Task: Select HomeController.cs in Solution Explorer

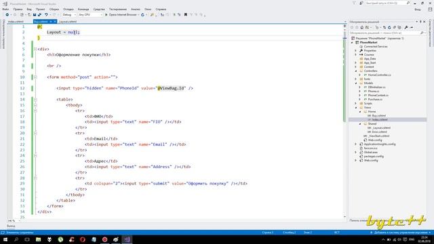Action: [x=379, y=75]
